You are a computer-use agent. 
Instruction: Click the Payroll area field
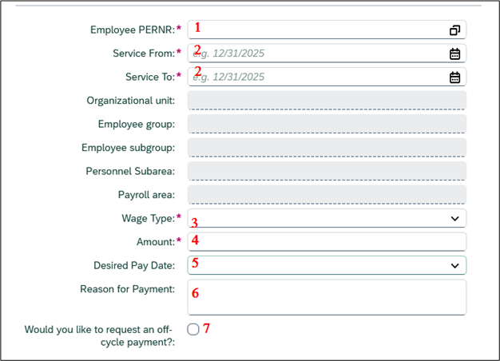pyautogui.click(x=326, y=195)
